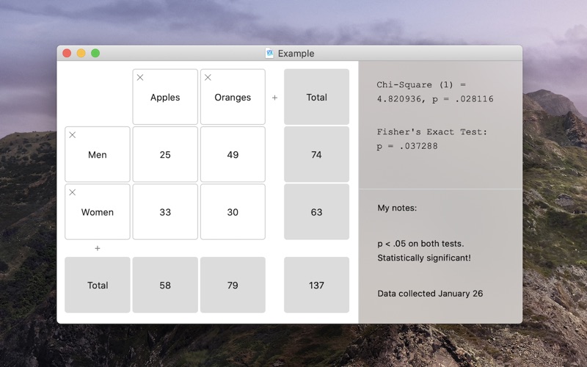Screen dimensions: 587x367
Task: Click the Fisher's Exact Test result
Action: pyautogui.click(x=432, y=139)
